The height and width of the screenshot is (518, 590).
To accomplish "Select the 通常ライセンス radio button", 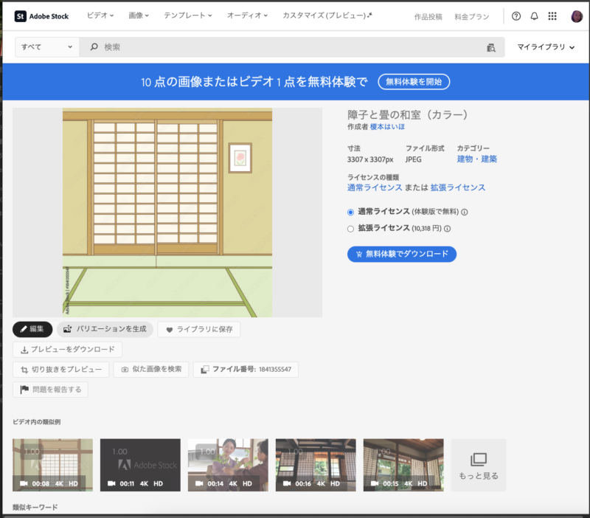I will click(x=351, y=212).
